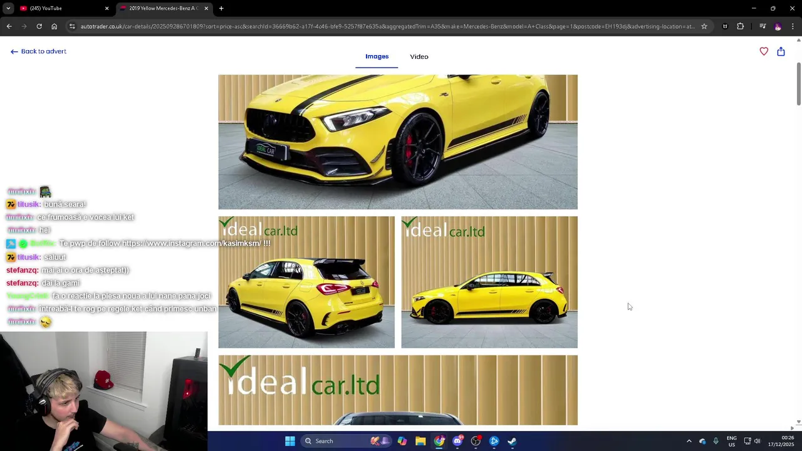
Task: Open microphone tray icon
Action: (716, 441)
